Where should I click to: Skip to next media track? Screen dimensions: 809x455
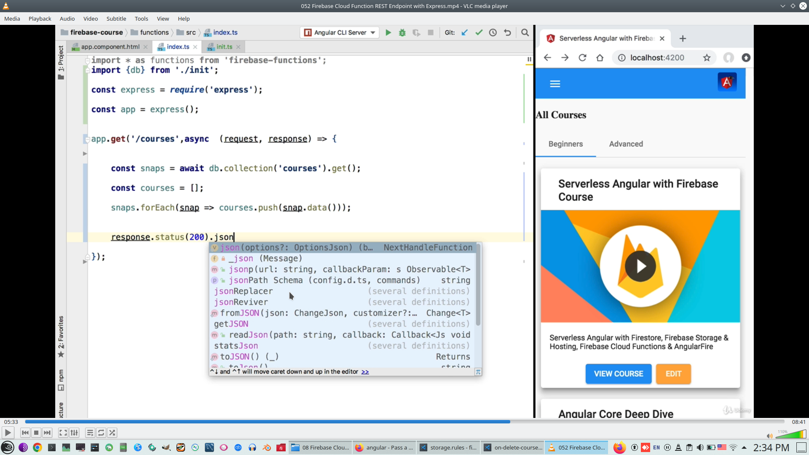[47, 433]
